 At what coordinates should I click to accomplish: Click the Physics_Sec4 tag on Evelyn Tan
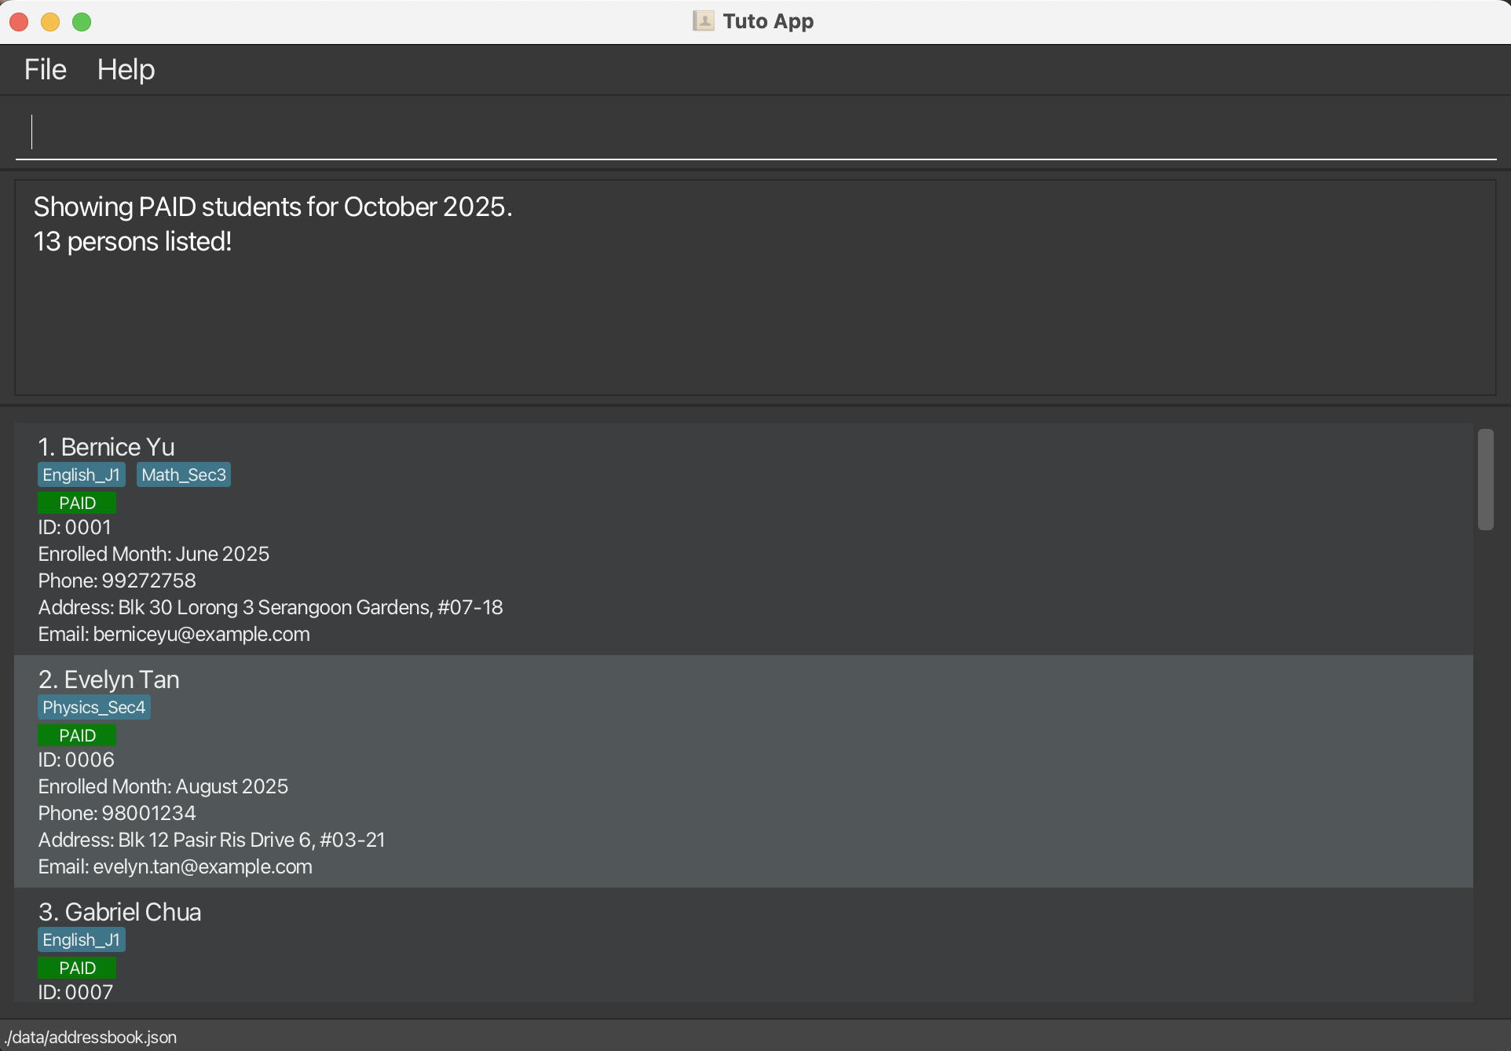(x=93, y=707)
